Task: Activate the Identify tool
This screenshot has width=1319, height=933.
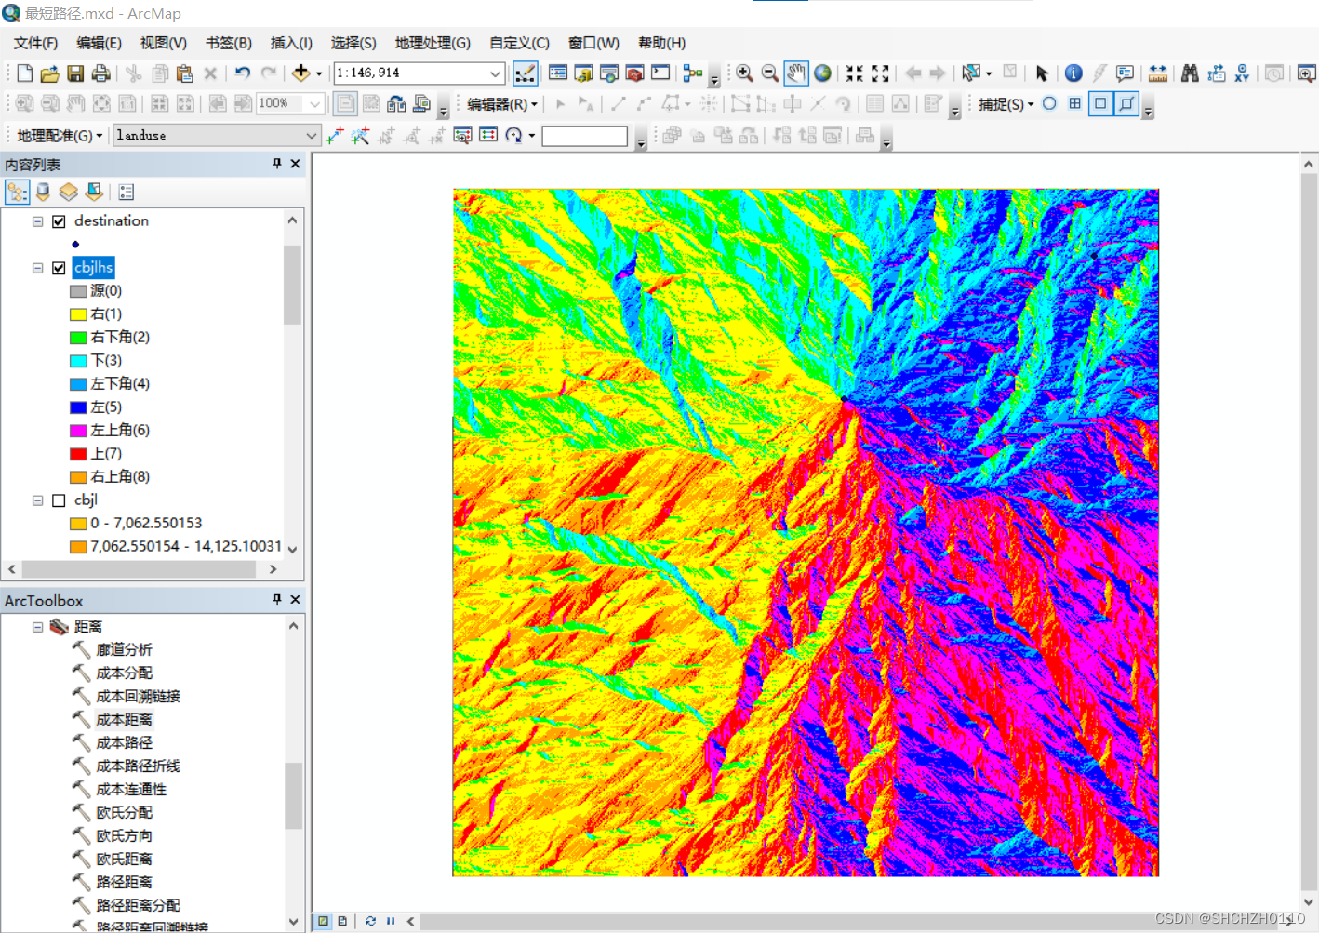Action: click(1073, 73)
